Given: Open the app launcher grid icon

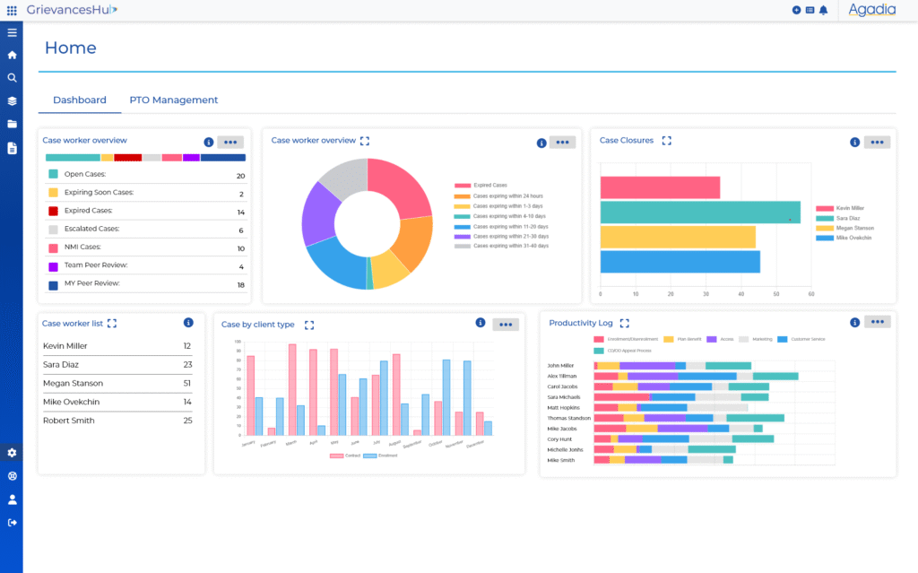Looking at the screenshot, I should pos(12,10).
